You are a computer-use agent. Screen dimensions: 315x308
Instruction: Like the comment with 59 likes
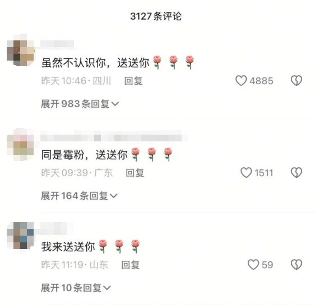(253, 265)
